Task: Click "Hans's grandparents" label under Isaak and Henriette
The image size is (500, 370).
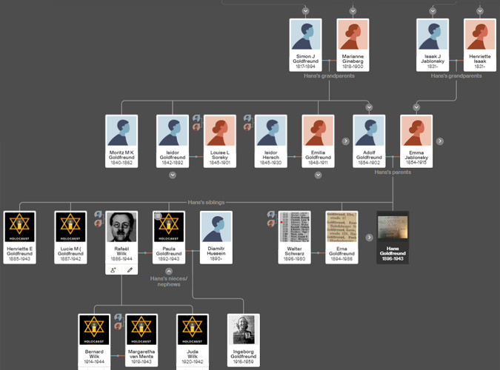Action: tap(456, 75)
